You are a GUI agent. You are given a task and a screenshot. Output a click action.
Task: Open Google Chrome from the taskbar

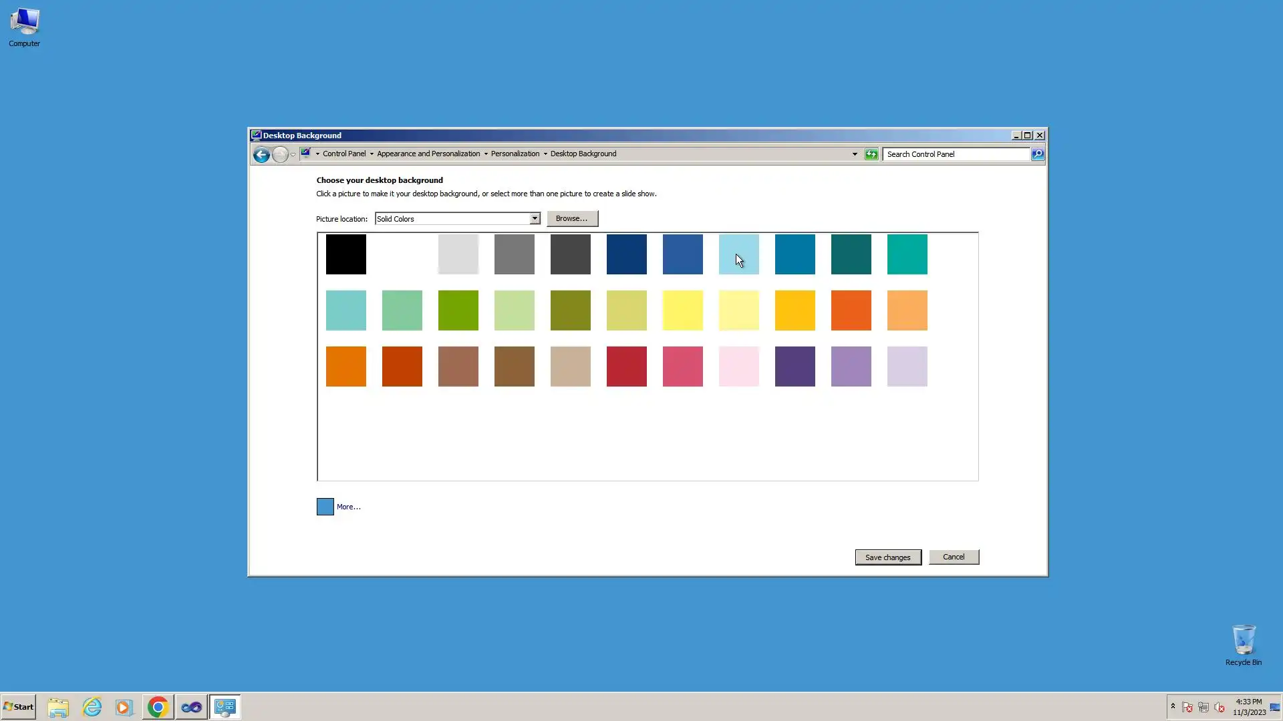point(158,707)
